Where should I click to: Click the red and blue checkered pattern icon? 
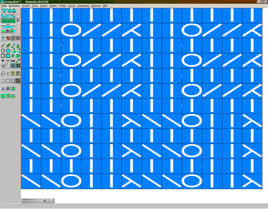pos(18,66)
